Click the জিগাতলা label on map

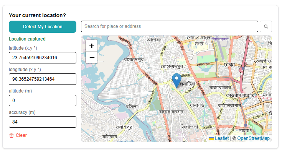click(189, 127)
